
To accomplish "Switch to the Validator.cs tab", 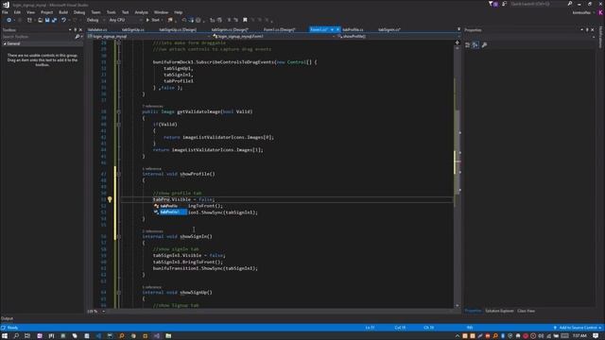I will (97, 29).
